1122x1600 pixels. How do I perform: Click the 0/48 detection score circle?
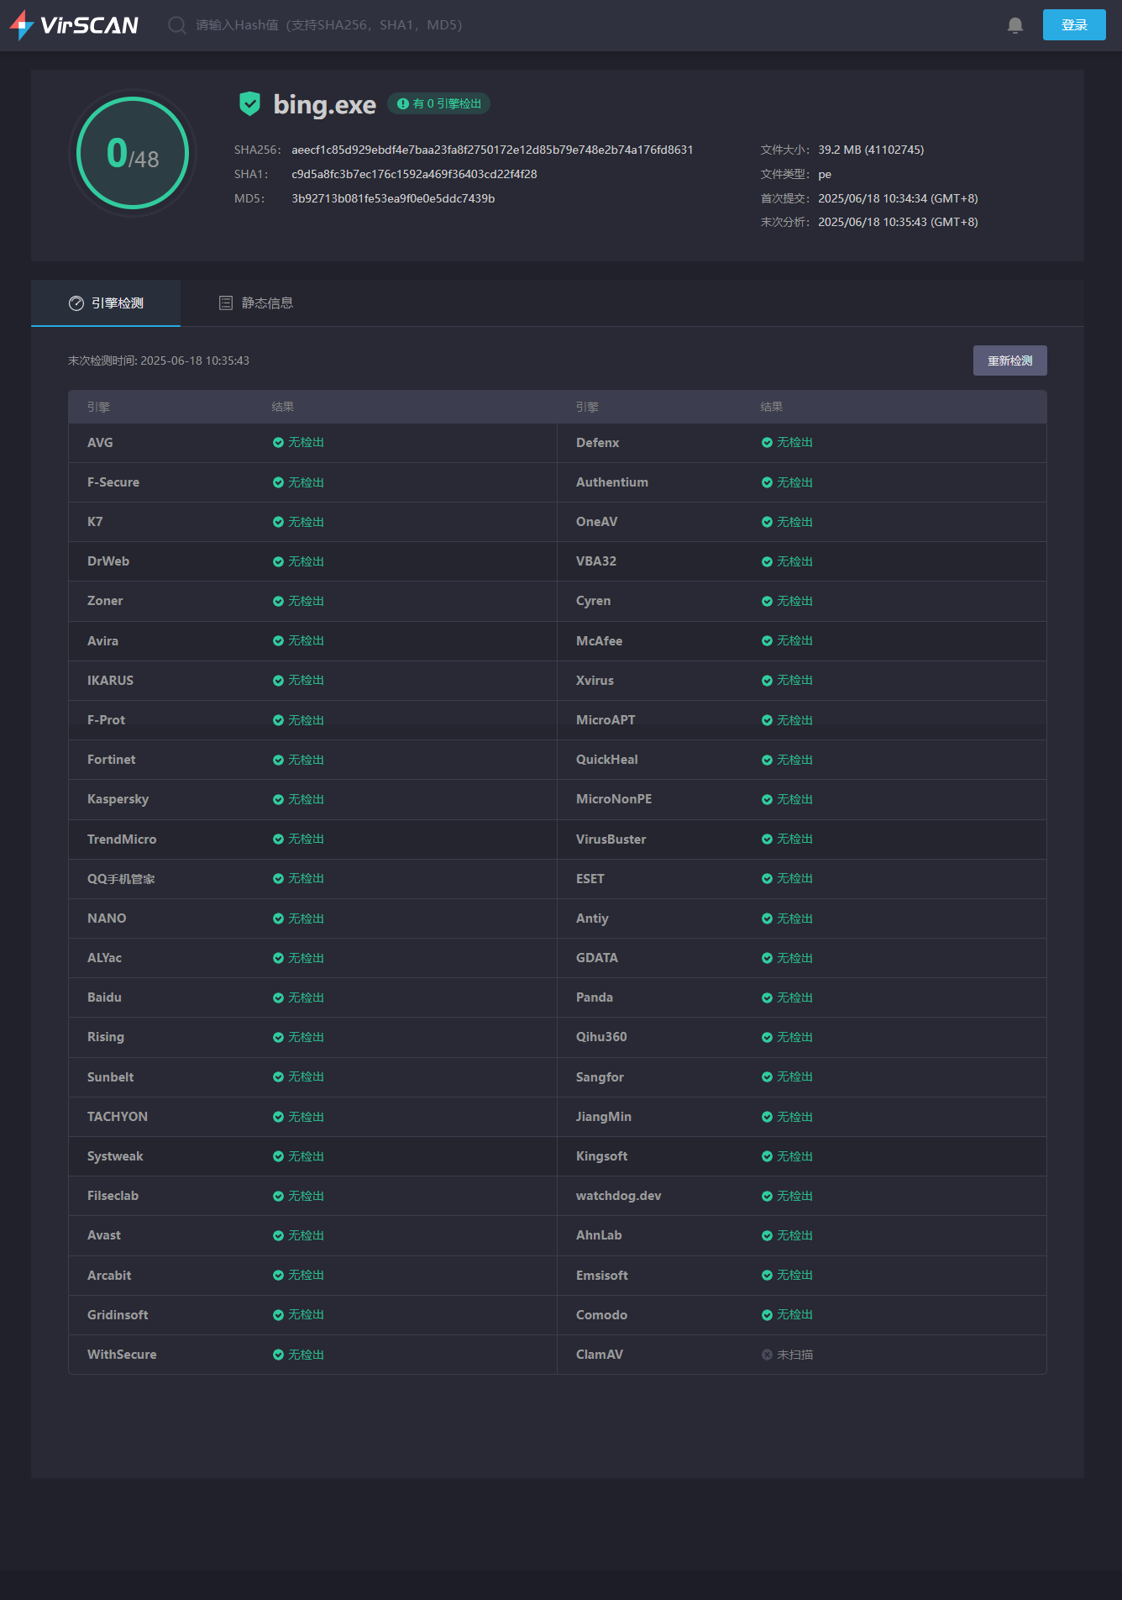click(x=133, y=153)
